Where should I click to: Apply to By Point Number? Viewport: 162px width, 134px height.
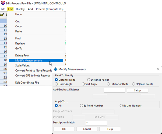tap(82, 106)
